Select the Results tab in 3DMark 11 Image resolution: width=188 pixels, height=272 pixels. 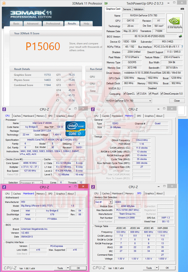click(x=72, y=23)
